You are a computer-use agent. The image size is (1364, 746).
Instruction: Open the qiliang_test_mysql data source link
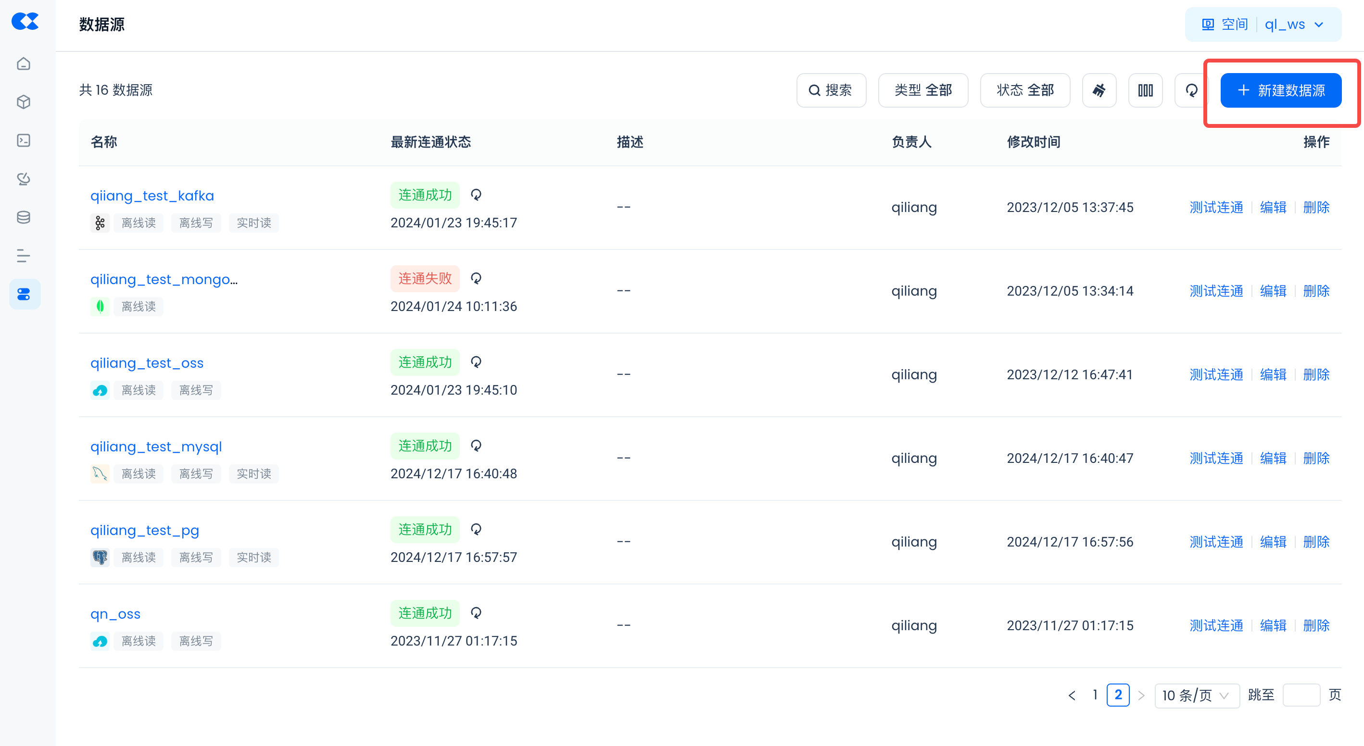[156, 447]
